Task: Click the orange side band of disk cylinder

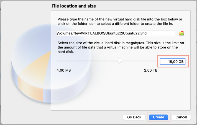Action: [x=31, y=88]
